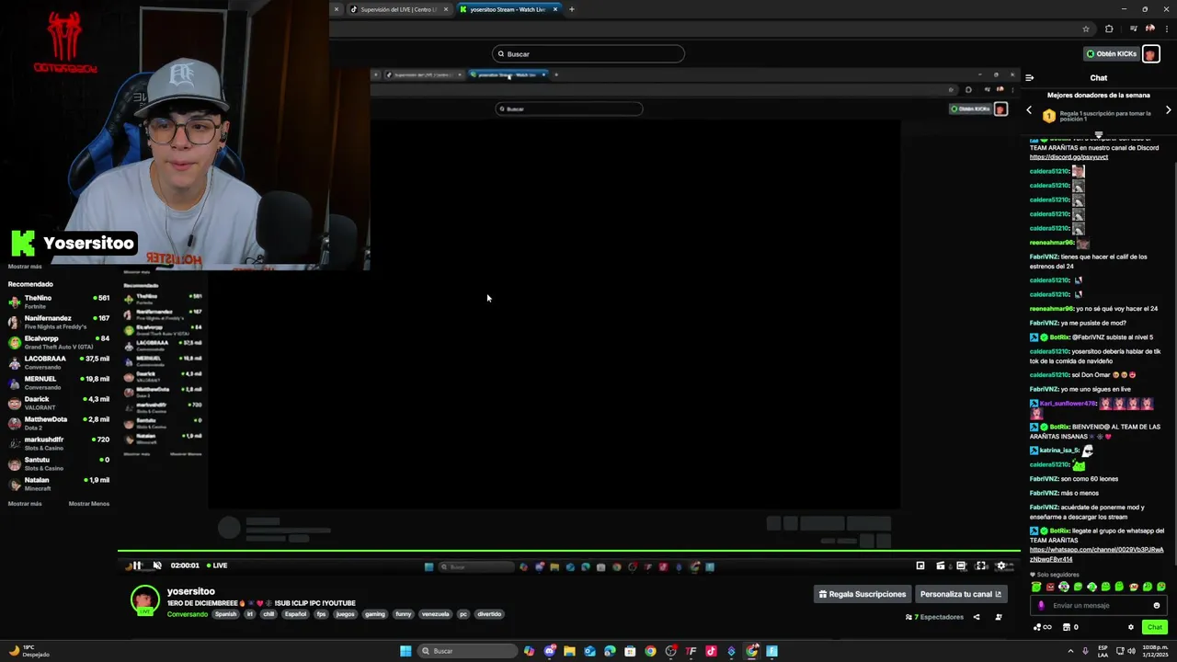1177x662 pixels.
Task: Open MatthewDota recommended channel
Action: click(59, 423)
